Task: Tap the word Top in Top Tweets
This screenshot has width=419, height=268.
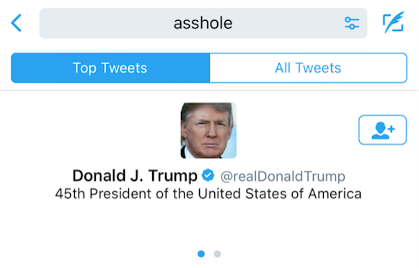Action: pos(84,68)
